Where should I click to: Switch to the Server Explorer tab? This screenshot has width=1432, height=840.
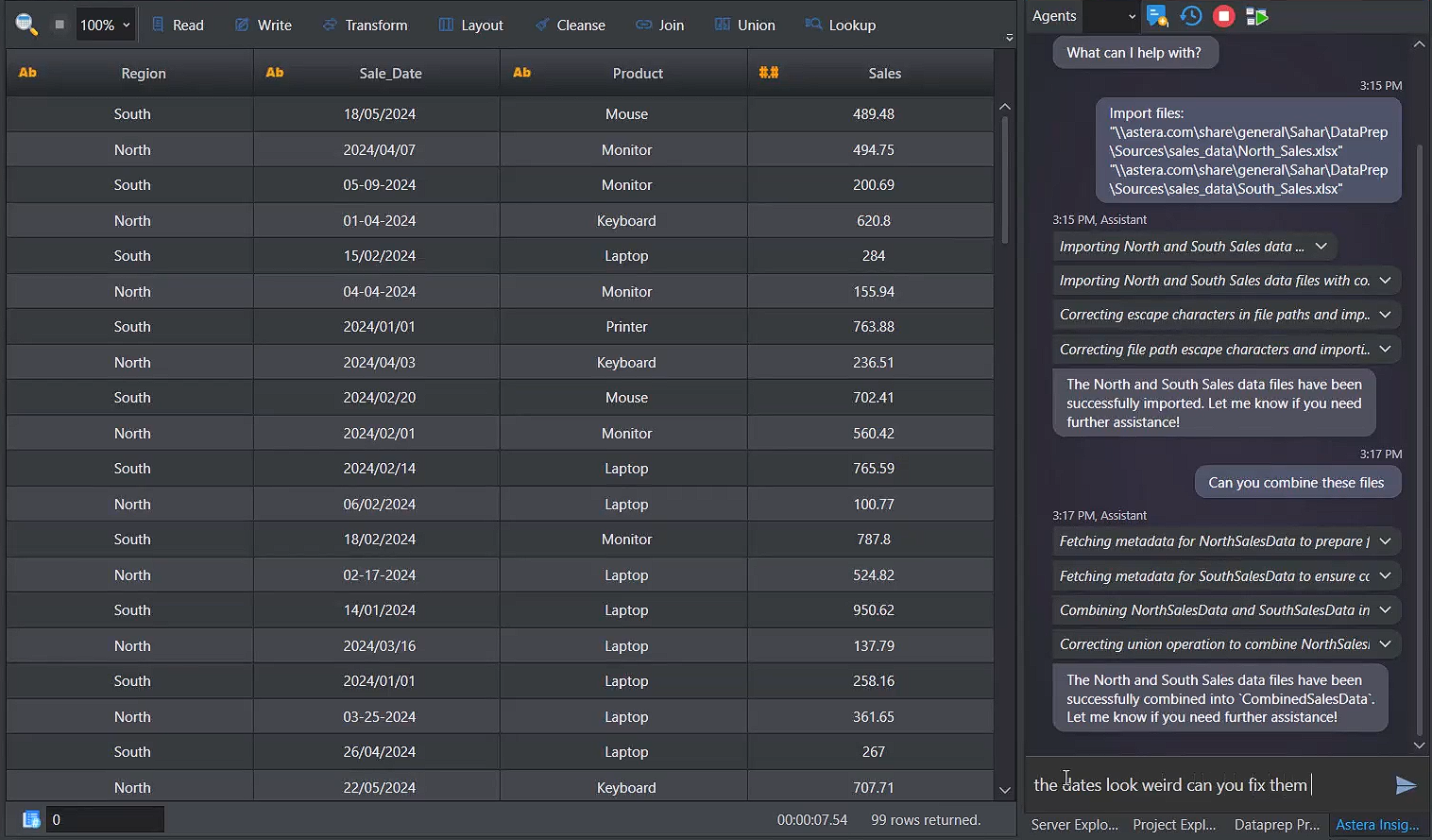1074,825
